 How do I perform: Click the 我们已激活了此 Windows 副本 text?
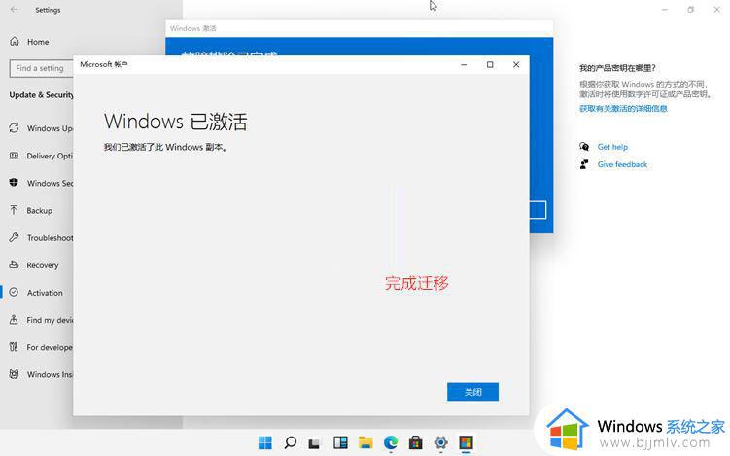(165, 147)
